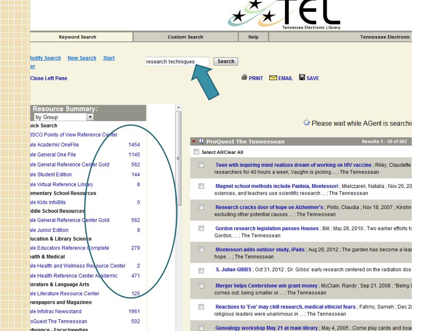Click the resource summary scrollbar thumb

click(x=178, y=158)
